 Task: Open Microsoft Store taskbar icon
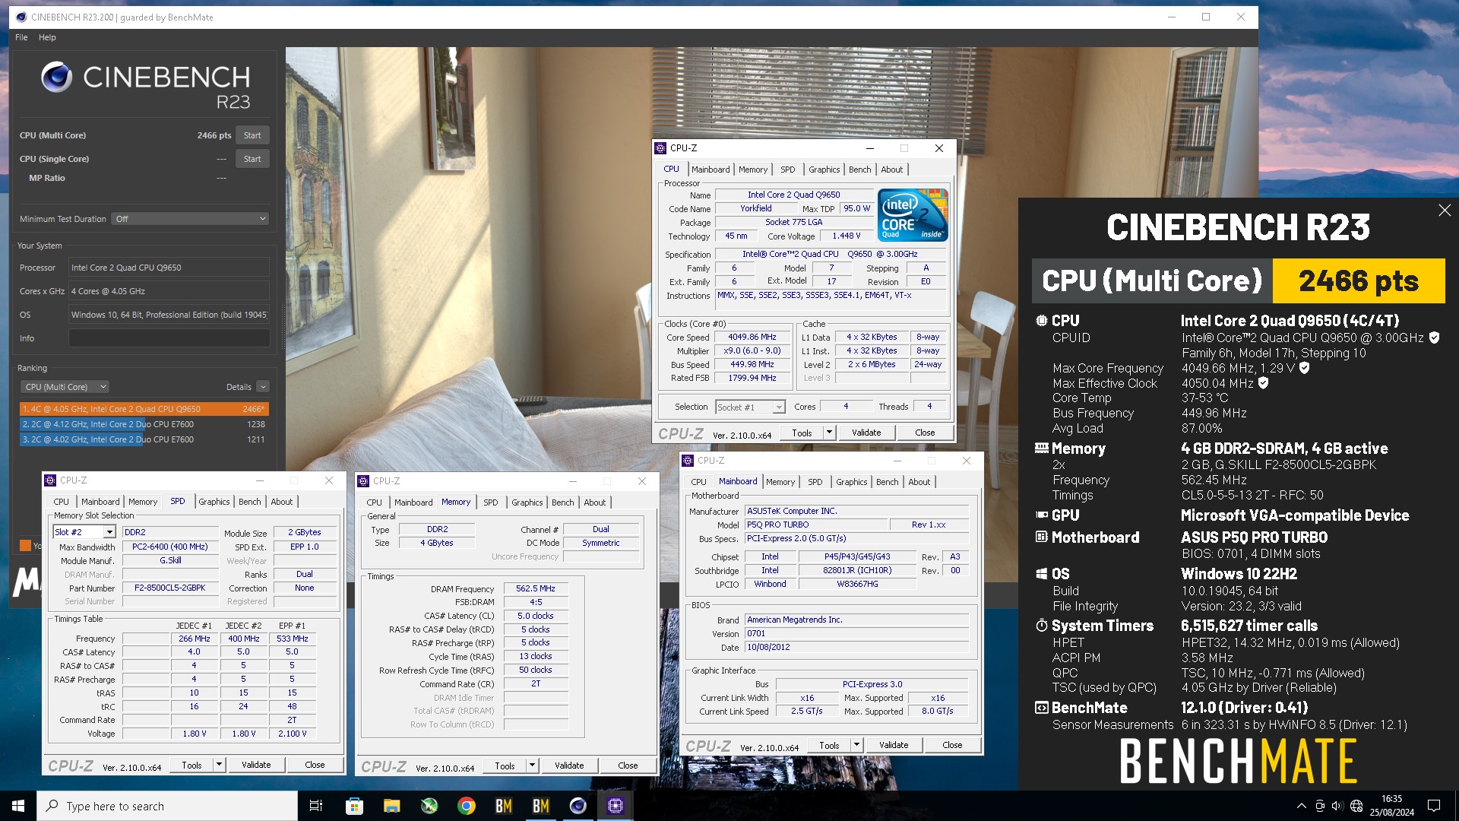(x=354, y=806)
